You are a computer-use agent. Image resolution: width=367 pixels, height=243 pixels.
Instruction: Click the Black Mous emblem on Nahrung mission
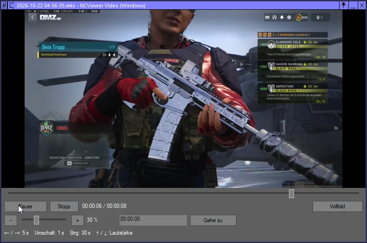pos(271,66)
